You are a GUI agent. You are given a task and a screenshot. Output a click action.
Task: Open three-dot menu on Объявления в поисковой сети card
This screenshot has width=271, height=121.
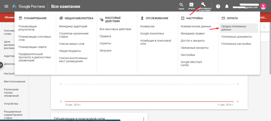point(143,119)
